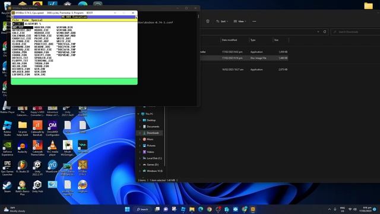Click the Refresh button in File Explorer
This screenshot has width=380, height=214.
point(325,32)
